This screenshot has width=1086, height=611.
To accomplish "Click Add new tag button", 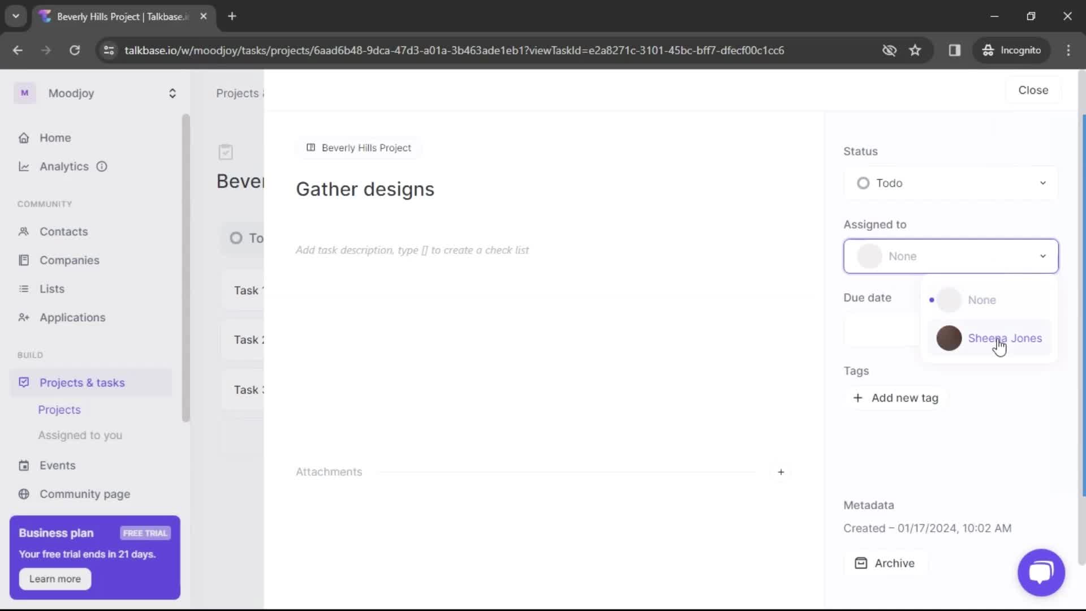I will coord(895,398).
